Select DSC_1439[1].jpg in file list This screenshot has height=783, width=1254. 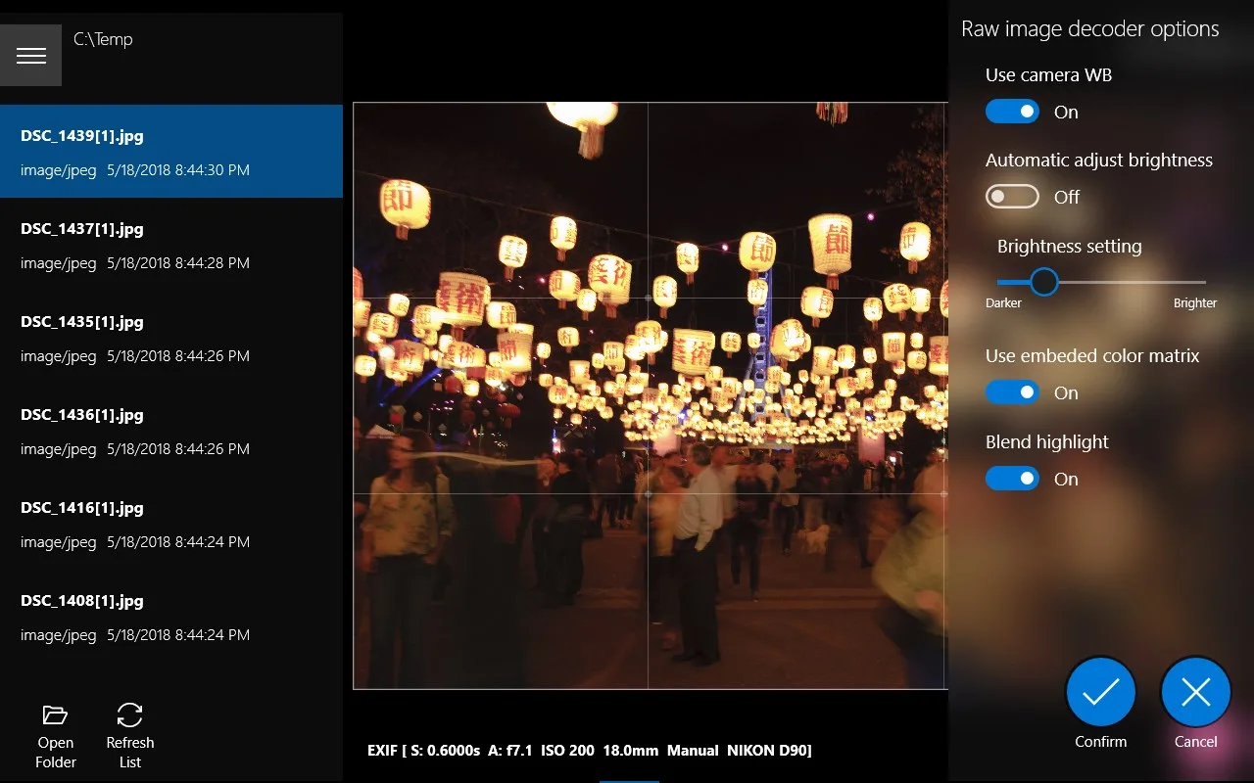pyautogui.click(x=171, y=152)
